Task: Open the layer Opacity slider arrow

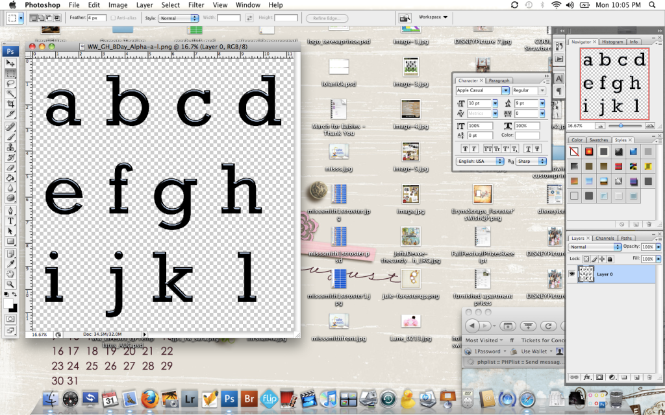Action: [x=659, y=247]
